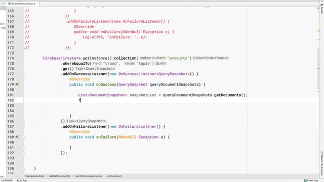Click the vertical scrollbar thumb in editor
The image size is (324, 182).
point(318,68)
